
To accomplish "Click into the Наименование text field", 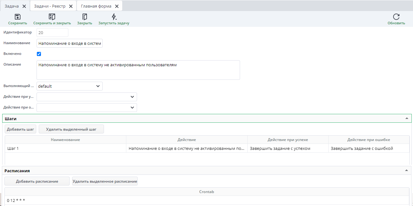I will click(70, 44).
